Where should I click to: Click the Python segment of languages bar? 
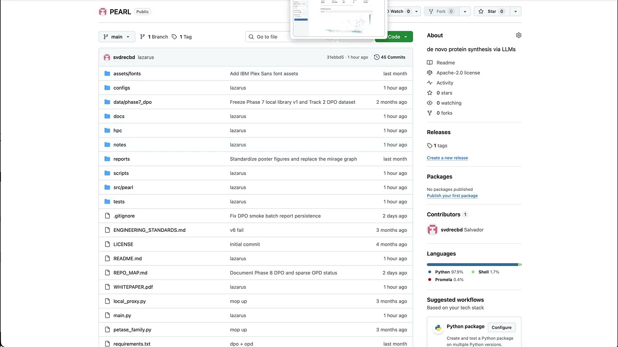click(x=472, y=265)
